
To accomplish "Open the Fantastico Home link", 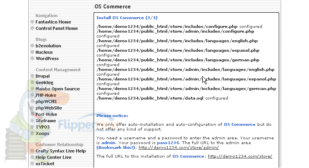I will click(53, 22).
